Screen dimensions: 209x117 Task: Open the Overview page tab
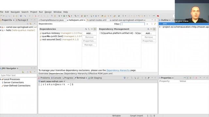[x=43, y=74]
